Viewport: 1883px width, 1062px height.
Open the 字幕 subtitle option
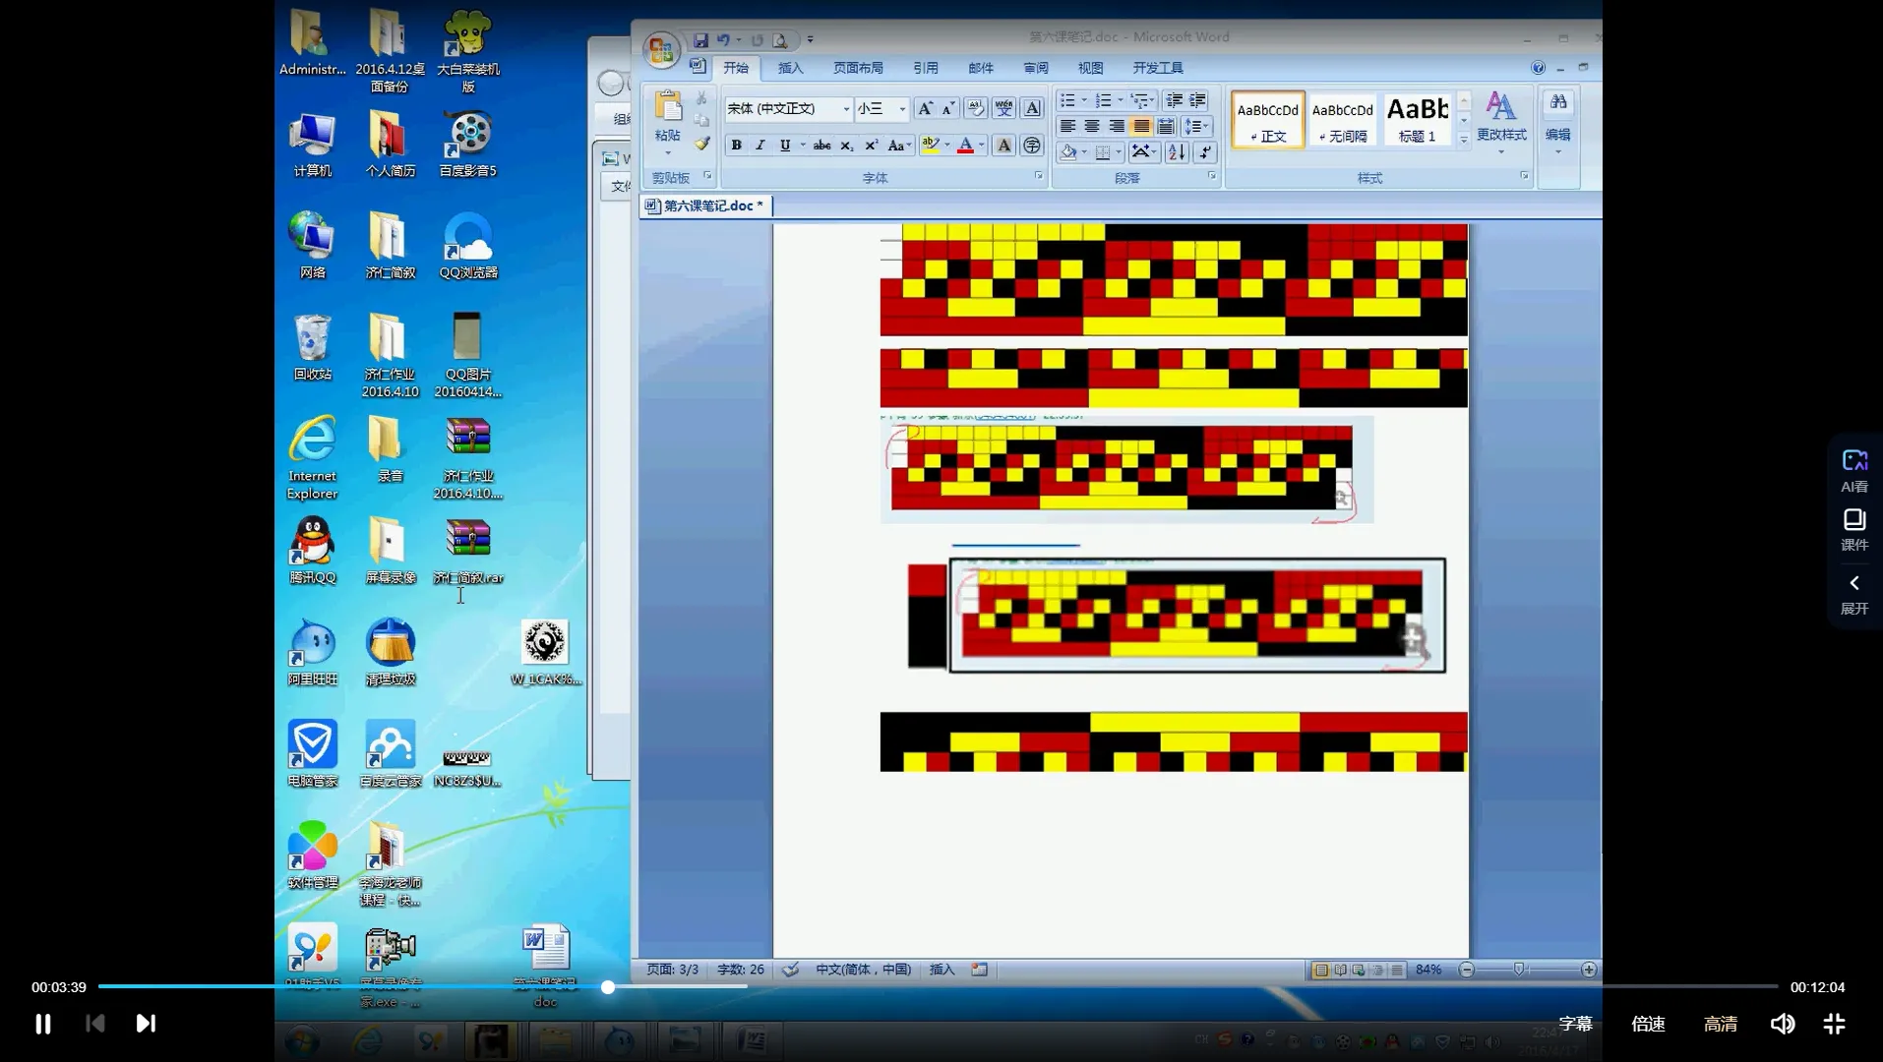tap(1575, 1024)
